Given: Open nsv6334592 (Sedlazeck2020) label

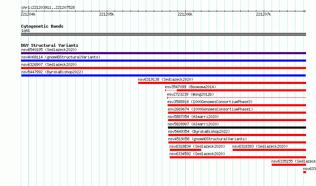Looking at the screenshot, I should 197,154.
